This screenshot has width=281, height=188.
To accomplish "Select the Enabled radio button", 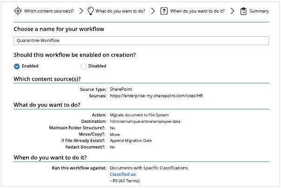I will (x=17, y=66).
